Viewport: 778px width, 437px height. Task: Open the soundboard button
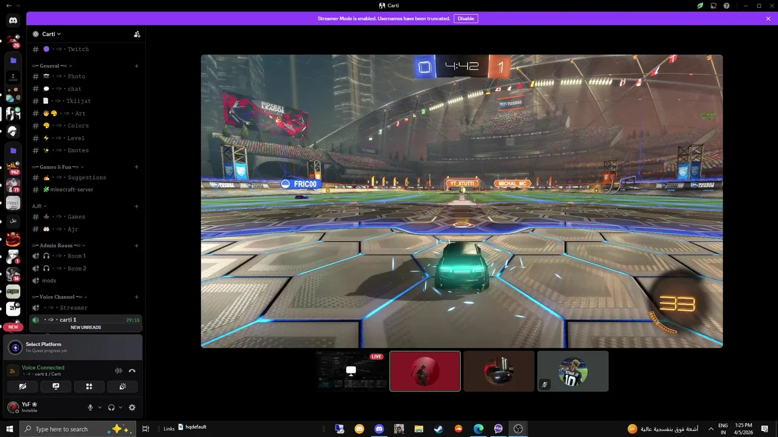pyautogui.click(x=122, y=386)
